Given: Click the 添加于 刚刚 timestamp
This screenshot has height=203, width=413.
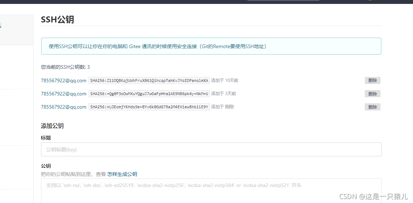Looking at the screenshot, I should (222, 107).
